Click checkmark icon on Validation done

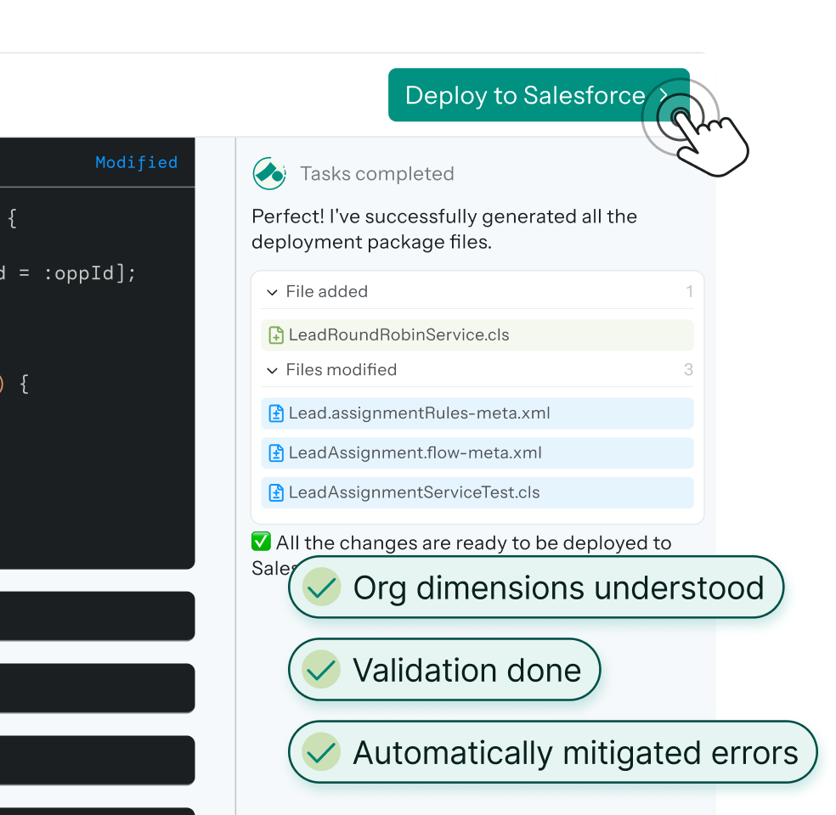coord(321,670)
